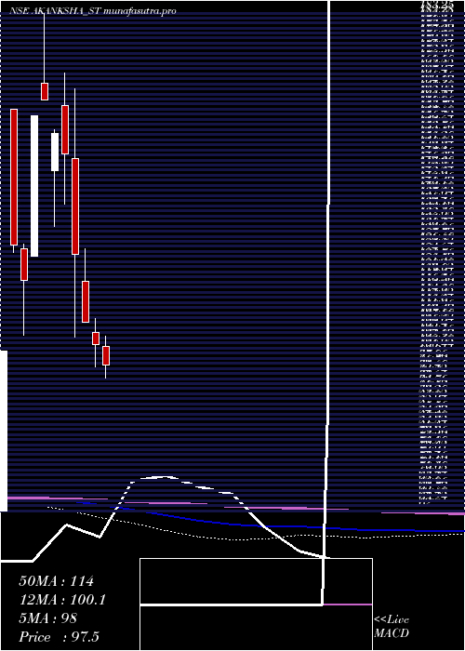This screenshot has height=651, width=465.
Task: Click the "<<Live MACD" label
Action: 392,627
